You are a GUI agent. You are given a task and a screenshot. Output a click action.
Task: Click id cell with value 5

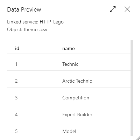16,131
